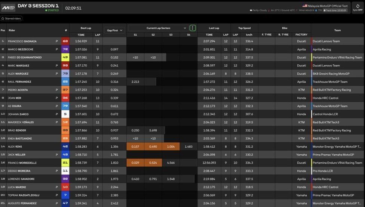Select rider BRAD BINDER
This screenshot has height=207, width=365.
(17, 130)
